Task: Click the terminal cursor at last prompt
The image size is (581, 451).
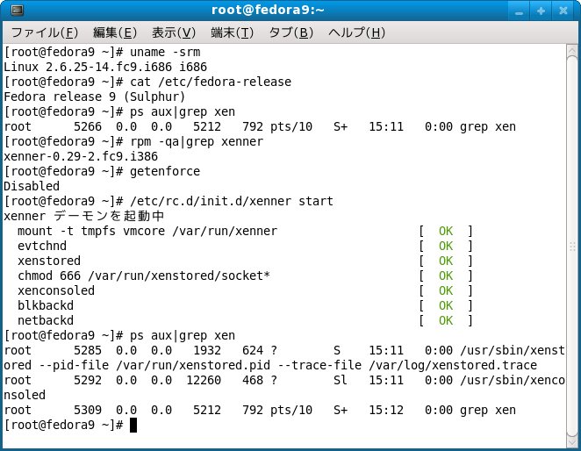Action: (133, 425)
